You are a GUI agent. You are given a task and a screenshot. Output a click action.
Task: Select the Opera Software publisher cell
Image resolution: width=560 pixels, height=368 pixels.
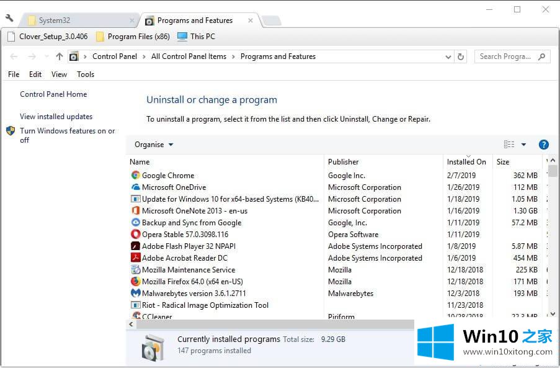353,234
